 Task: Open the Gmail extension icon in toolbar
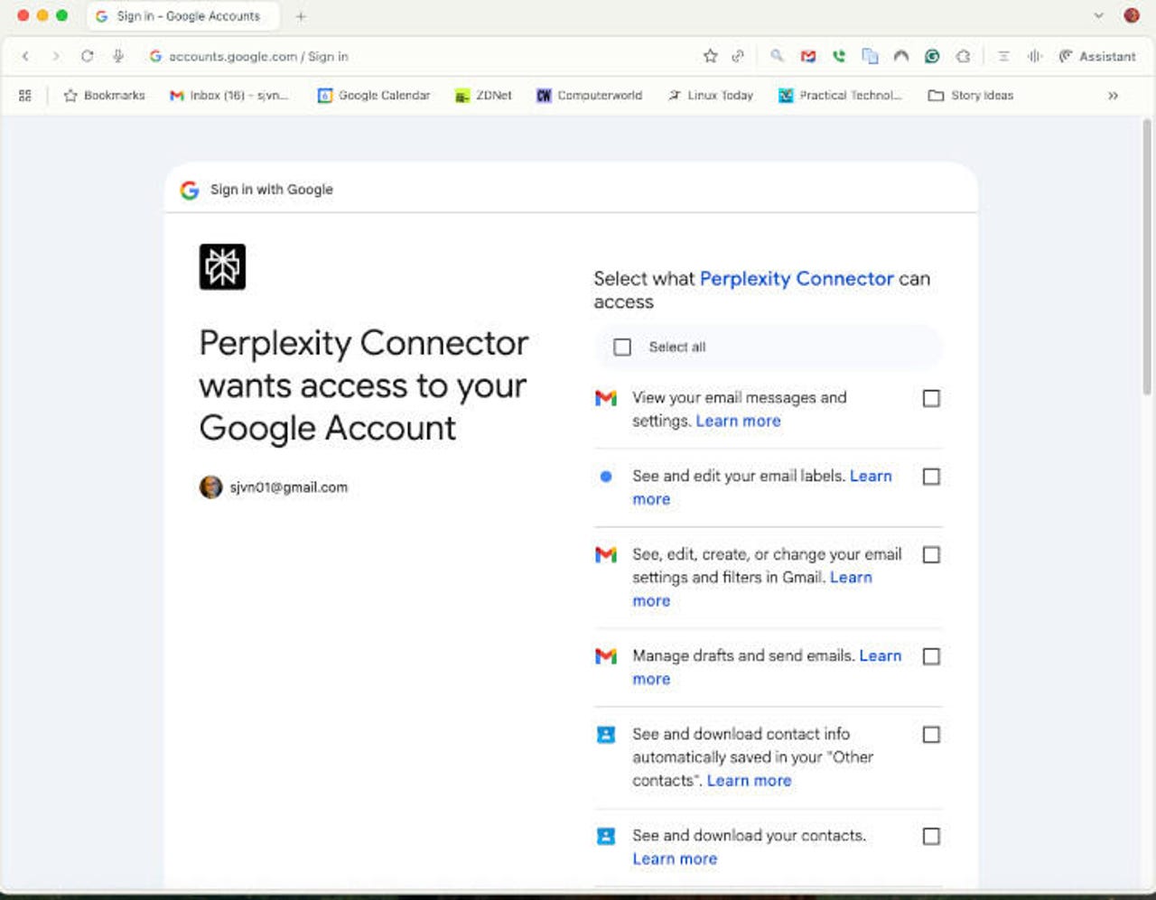click(x=808, y=56)
